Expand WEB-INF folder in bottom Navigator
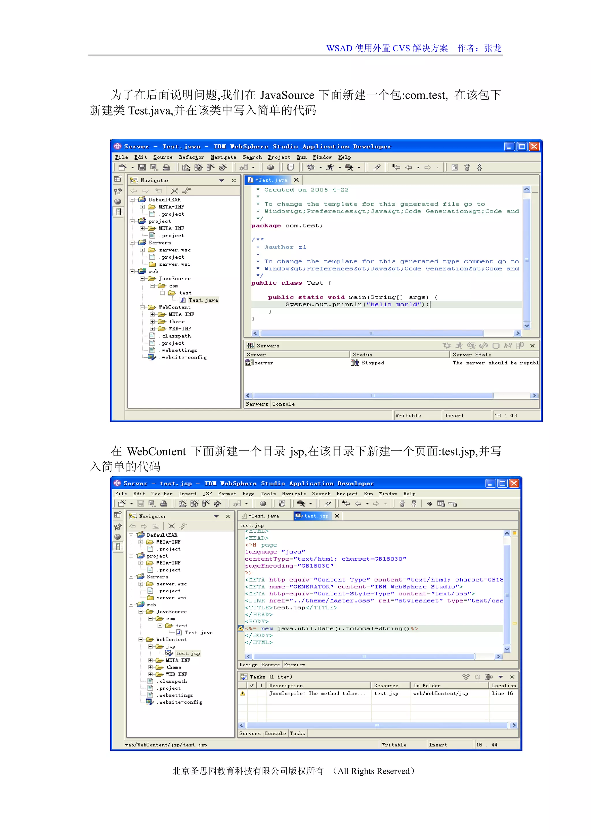 [x=150, y=674]
